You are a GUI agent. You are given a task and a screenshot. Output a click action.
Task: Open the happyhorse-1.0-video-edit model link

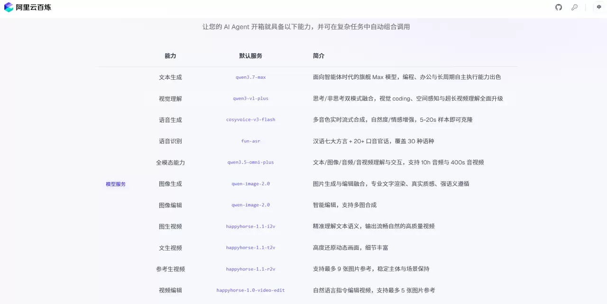tap(250, 290)
